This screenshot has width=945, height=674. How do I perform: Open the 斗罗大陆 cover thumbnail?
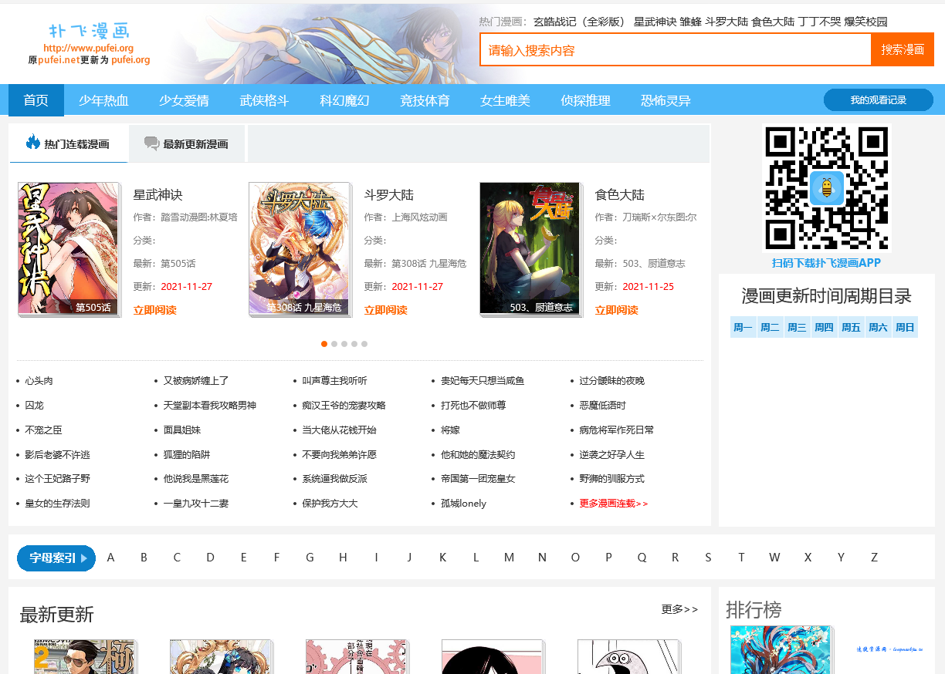point(300,249)
